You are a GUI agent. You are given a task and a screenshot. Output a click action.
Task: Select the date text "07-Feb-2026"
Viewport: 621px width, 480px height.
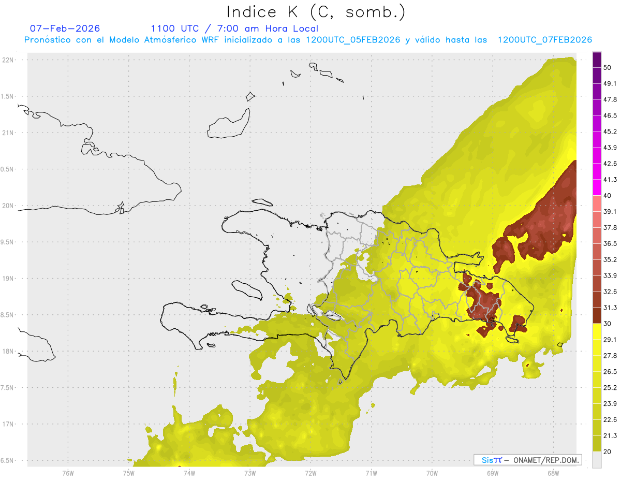pos(65,28)
